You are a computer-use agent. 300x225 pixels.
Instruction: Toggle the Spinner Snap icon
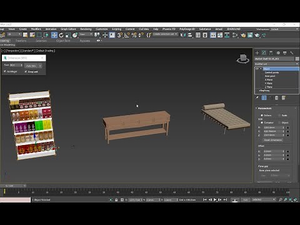[141, 35]
